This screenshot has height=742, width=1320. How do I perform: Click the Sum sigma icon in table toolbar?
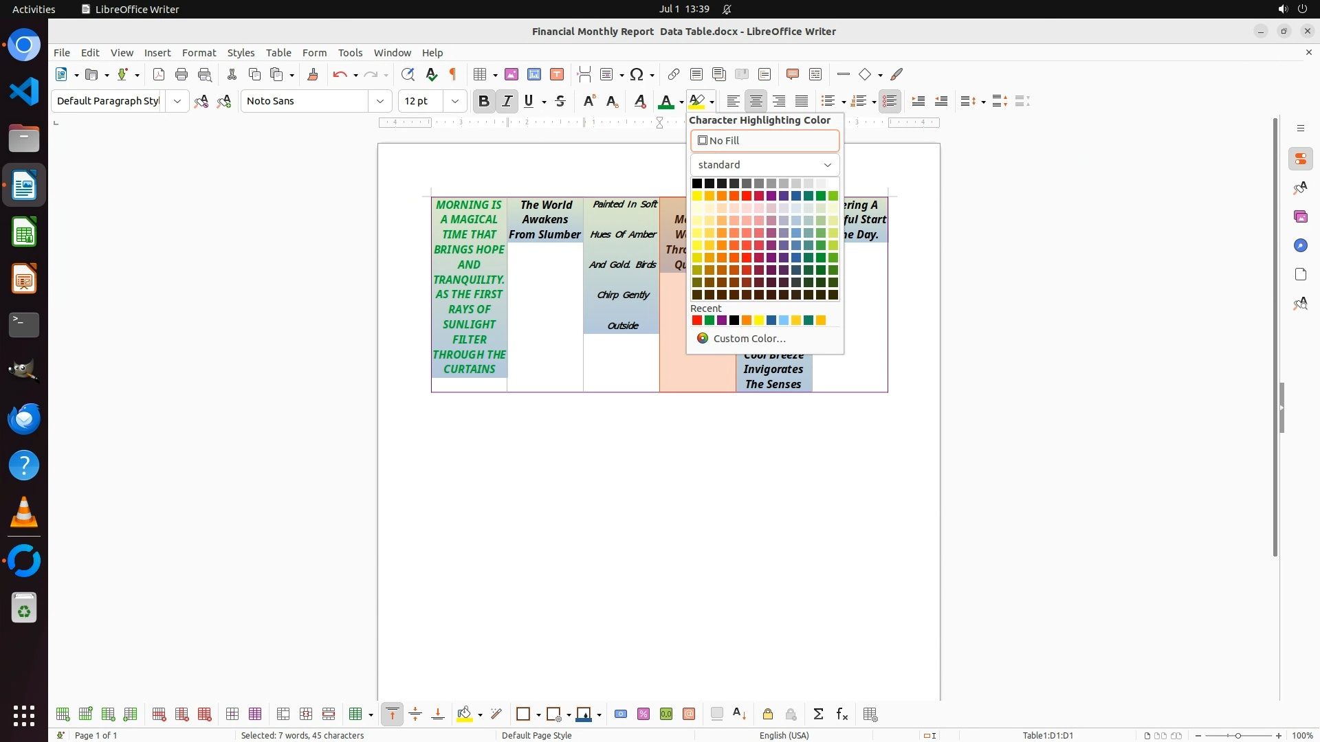pos(818,715)
